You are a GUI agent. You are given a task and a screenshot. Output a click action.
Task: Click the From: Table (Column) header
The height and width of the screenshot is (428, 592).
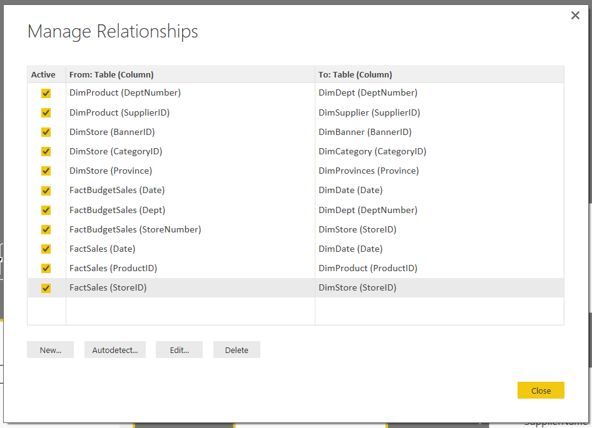[111, 74]
